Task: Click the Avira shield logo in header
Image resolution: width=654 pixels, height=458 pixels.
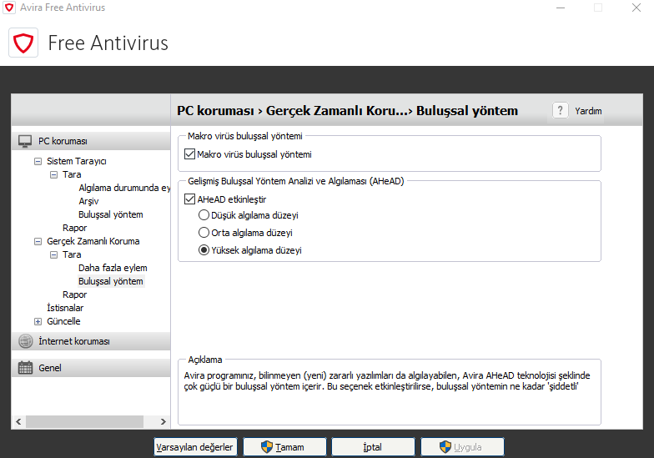Action: (23, 43)
